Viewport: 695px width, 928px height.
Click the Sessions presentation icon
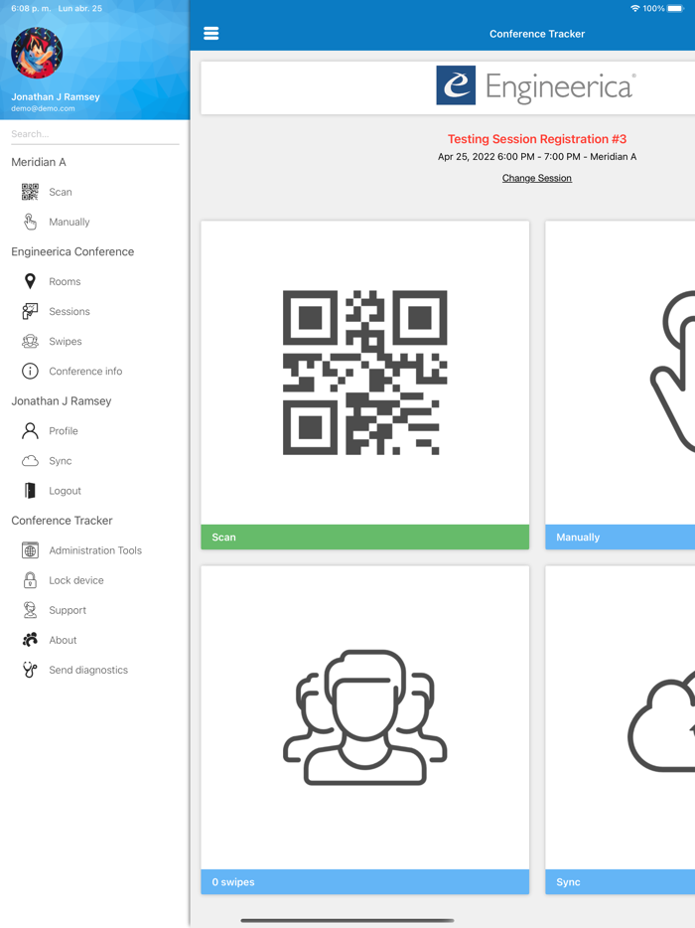[x=30, y=311]
